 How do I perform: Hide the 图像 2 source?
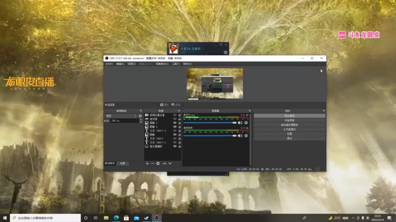pyautogui.click(x=175, y=127)
